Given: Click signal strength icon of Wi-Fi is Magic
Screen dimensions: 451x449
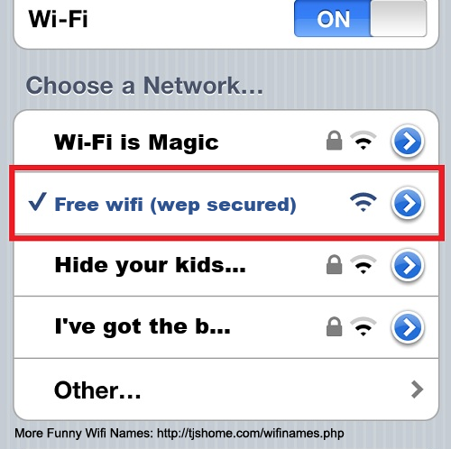Looking at the screenshot, I should point(364,141).
